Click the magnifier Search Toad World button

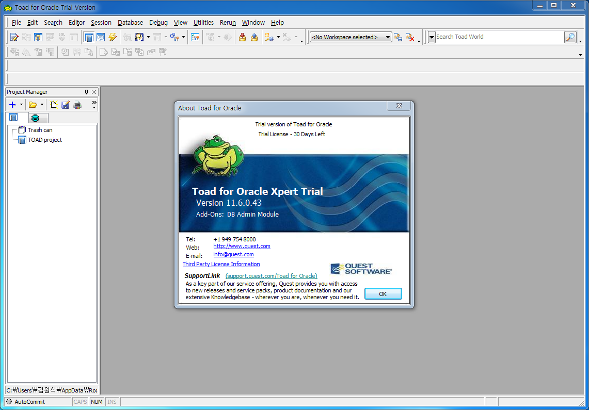click(570, 37)
